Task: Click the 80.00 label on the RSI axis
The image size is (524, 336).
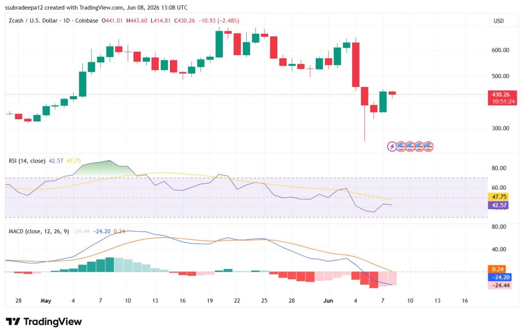Action: coord(498,168)
